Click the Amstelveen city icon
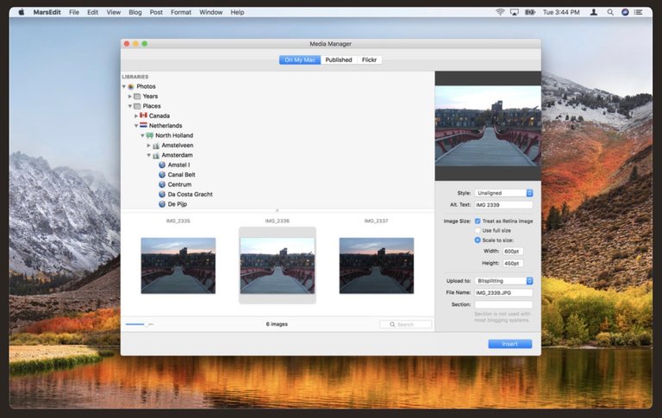 pos(155,146)
